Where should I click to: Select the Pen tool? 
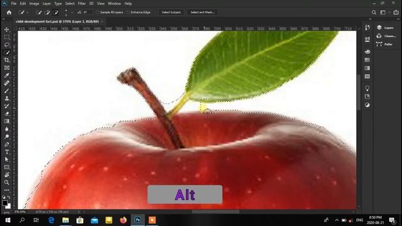pos(7,144)
